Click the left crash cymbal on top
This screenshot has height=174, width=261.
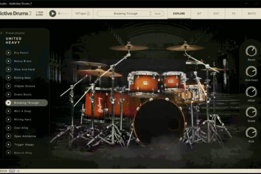coord(128,48)
